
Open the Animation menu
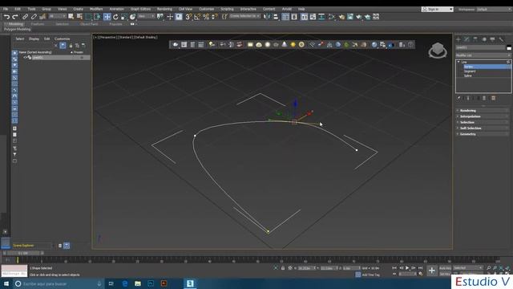(116, 9)
